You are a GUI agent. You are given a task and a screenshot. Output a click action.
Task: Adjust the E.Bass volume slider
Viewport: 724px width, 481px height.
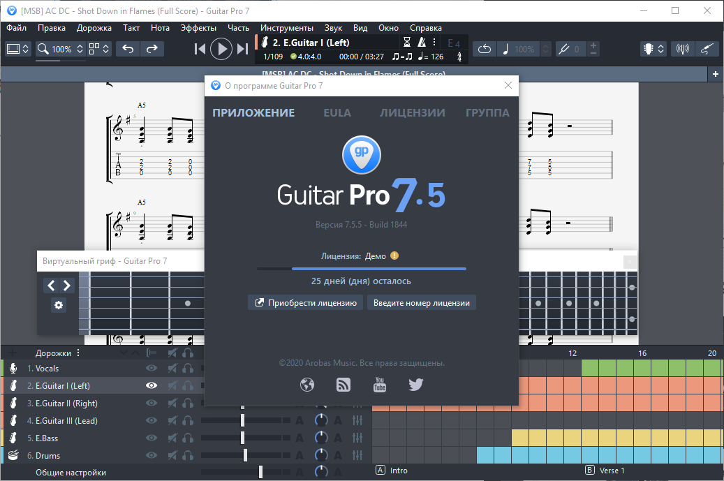click(x=242, y=438)
